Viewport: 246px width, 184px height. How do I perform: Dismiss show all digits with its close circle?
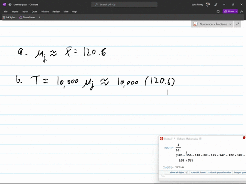tap(187, 172)
